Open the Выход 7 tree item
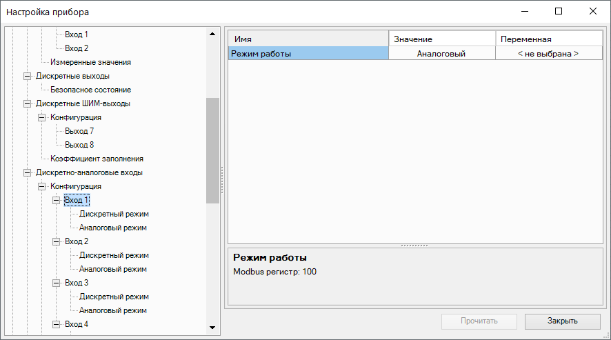The image size is (611, 340). pos(79,131)
